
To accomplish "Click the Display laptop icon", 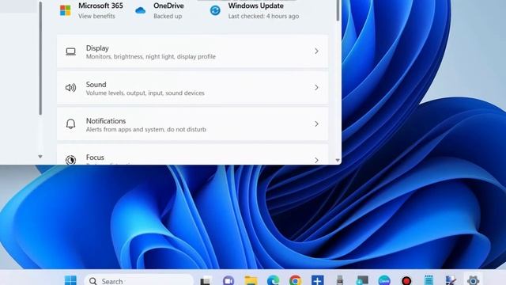I will (x=70, y=51).
